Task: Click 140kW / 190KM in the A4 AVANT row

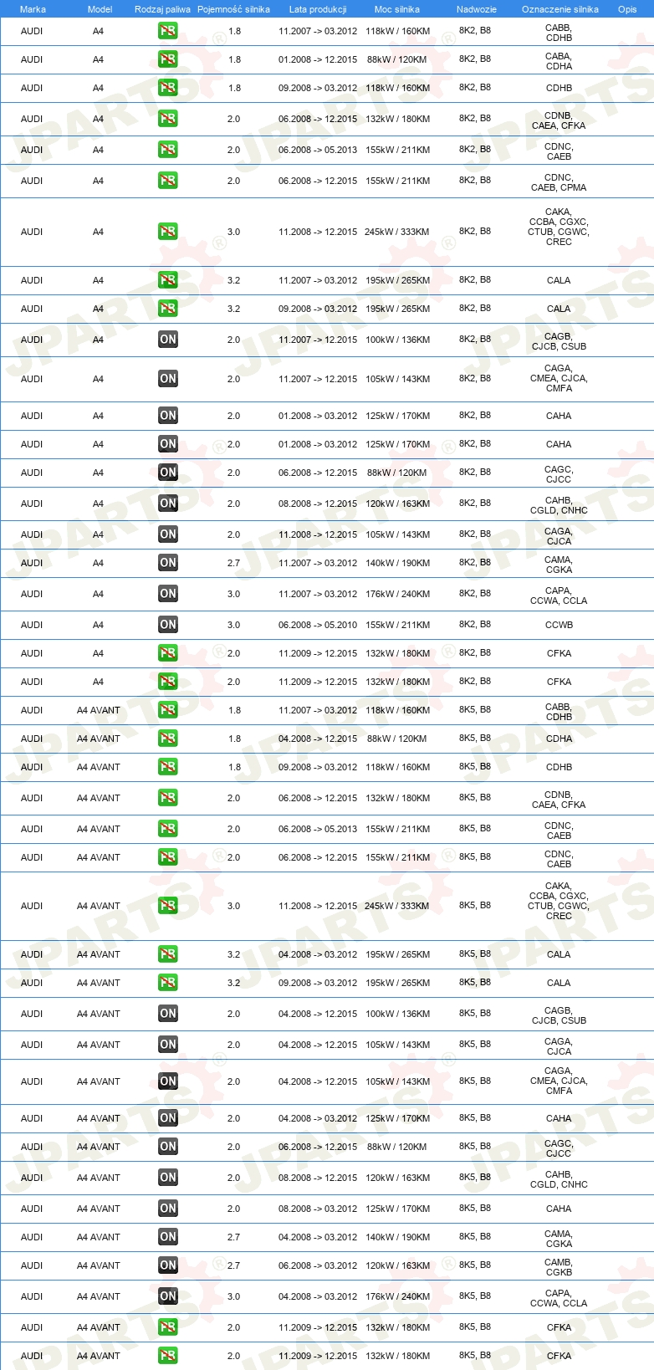Action: (x=397, y=1237)
